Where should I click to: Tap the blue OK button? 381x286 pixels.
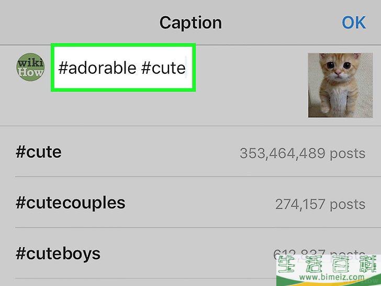[354, 23]
